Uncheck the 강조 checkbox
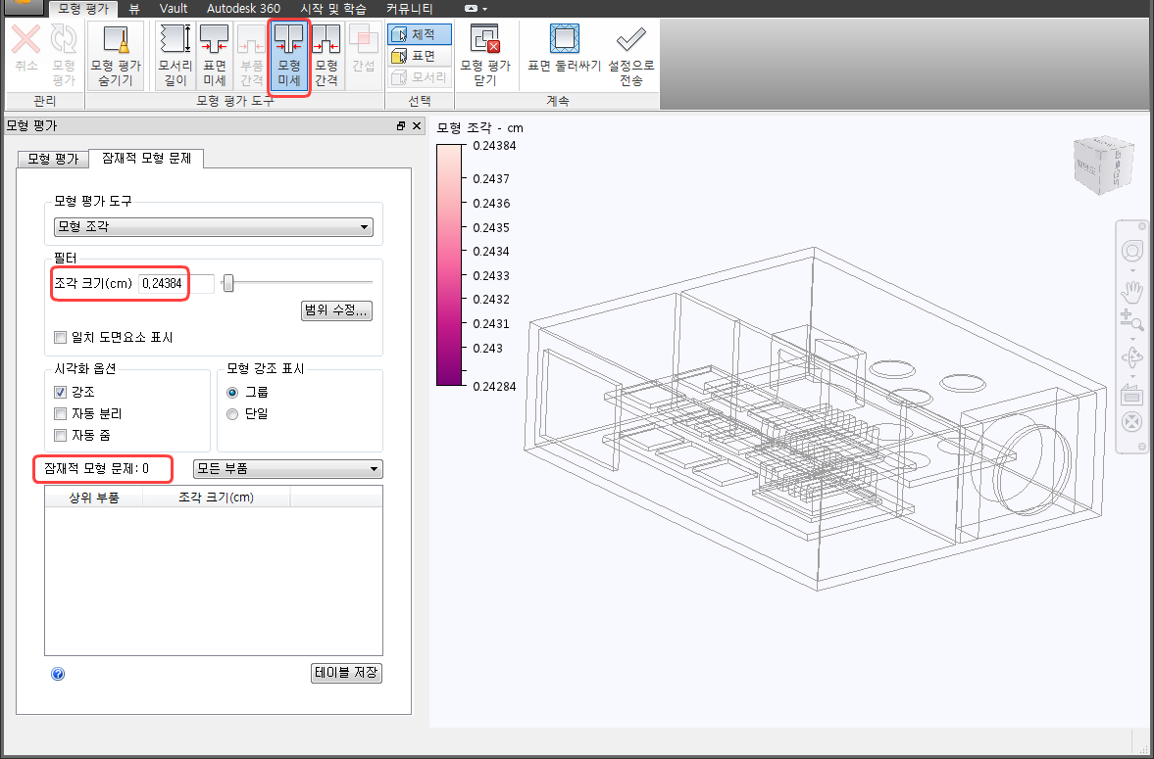1154x759 pixels. tap(61, 392)
